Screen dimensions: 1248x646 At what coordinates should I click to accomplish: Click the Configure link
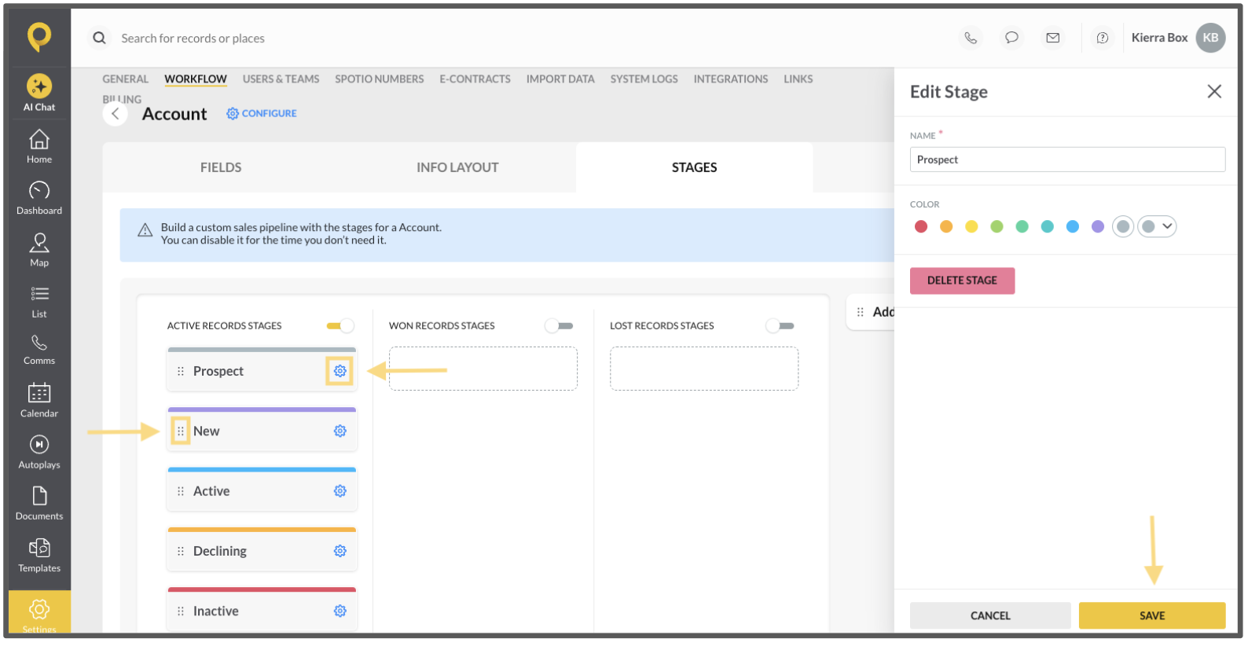pyautogui.click(x=262, y=114)
